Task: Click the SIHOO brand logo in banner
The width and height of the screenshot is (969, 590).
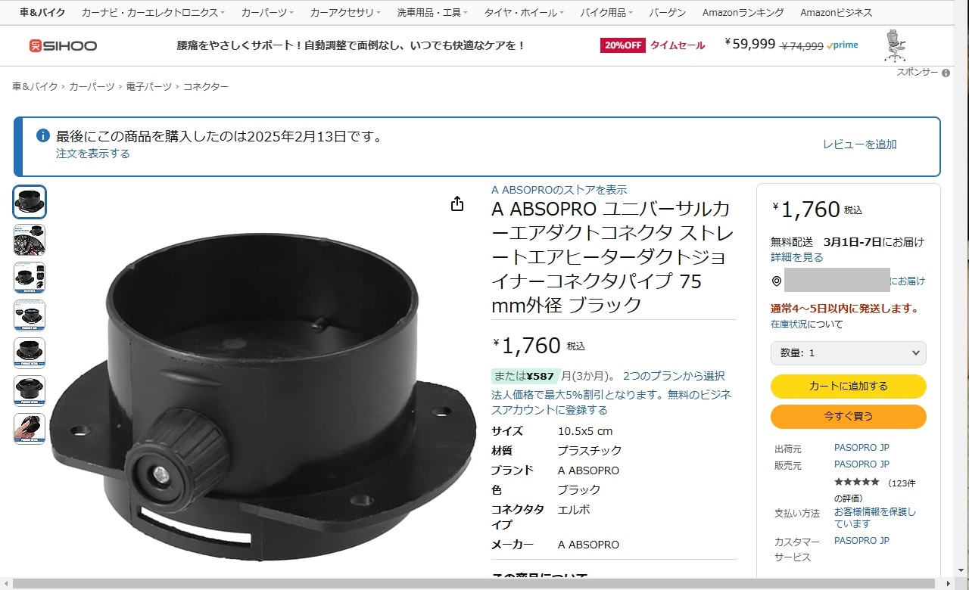Action: coord(63,46)
